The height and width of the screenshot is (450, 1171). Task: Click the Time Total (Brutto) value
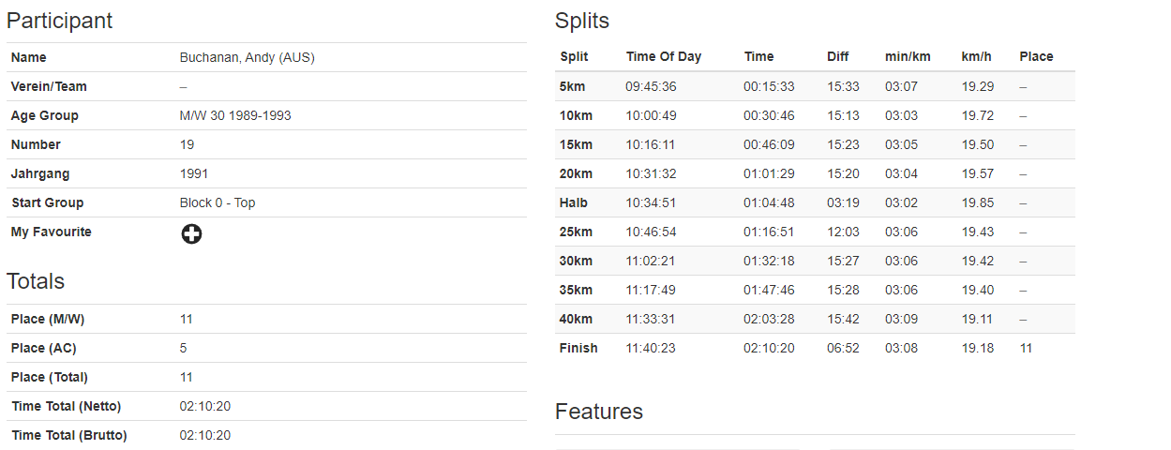click(205, 435)
